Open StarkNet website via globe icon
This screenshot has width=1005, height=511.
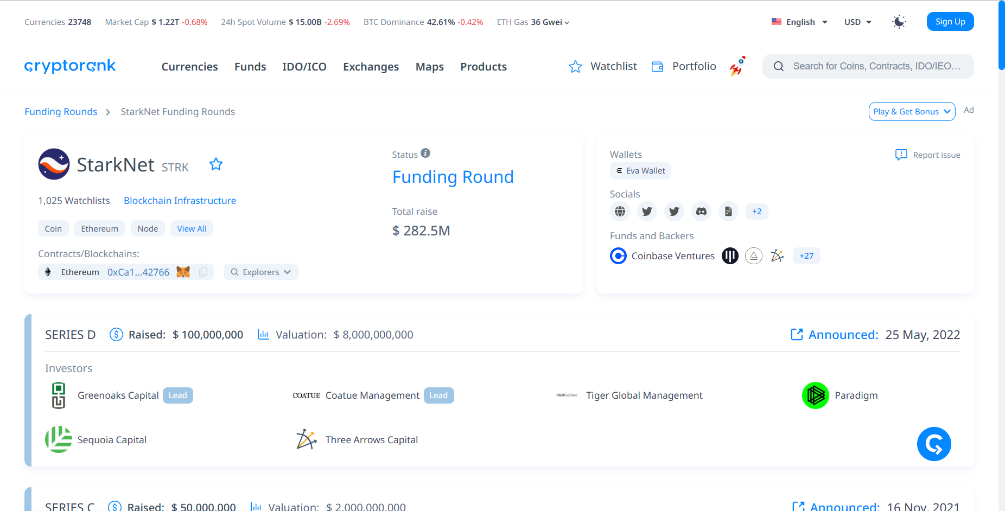tap(620, 211)
